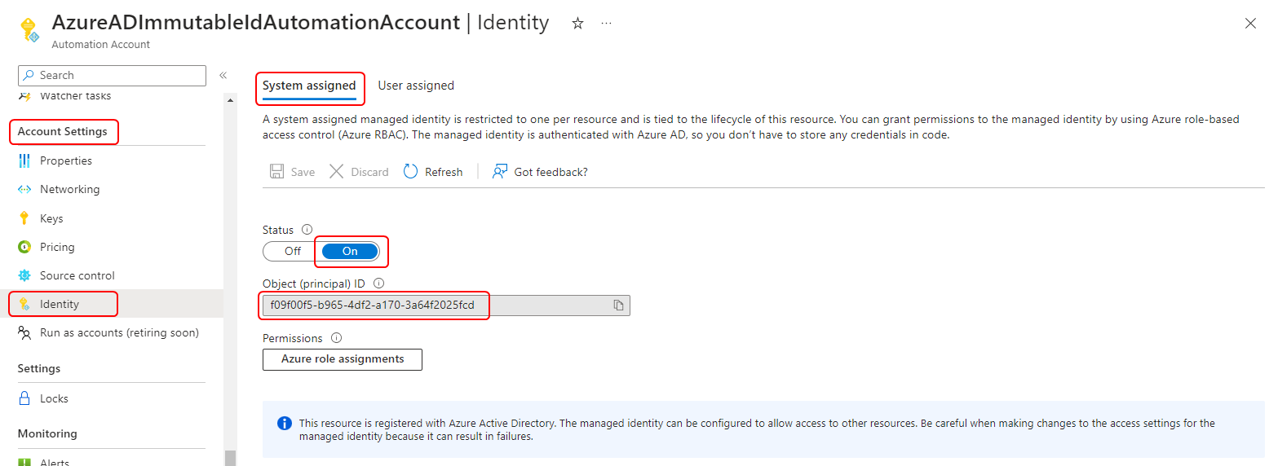Set Status toggle to On
The height and width of the screenshot is (466, 1269).
(x=350, y=251)
